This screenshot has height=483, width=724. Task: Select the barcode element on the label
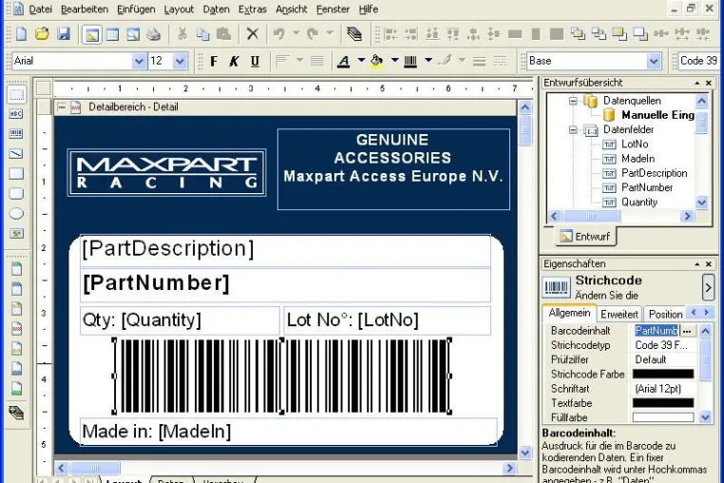[x=281, y=376]
